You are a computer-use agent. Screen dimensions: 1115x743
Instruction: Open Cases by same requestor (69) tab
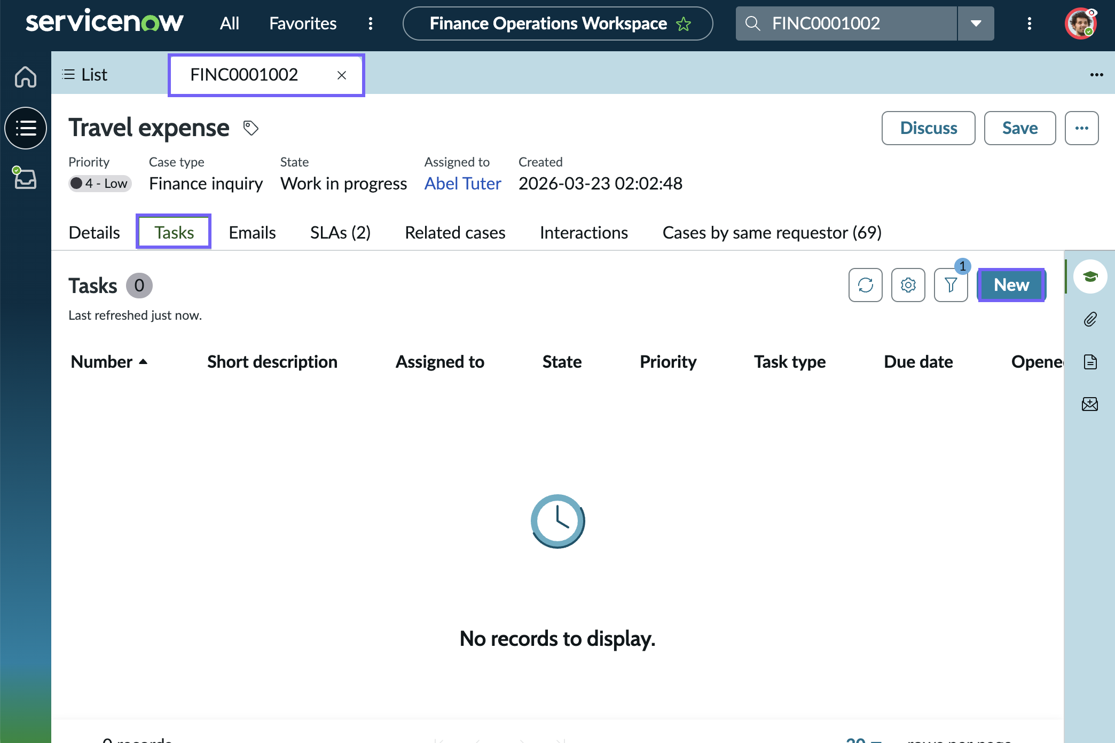[x=772, y=233]
